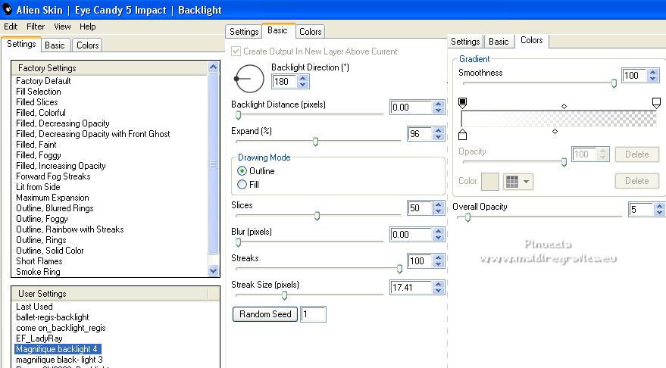666x368 pixels.
Task: Click the Smoothness slider handle
Action: 614,83
